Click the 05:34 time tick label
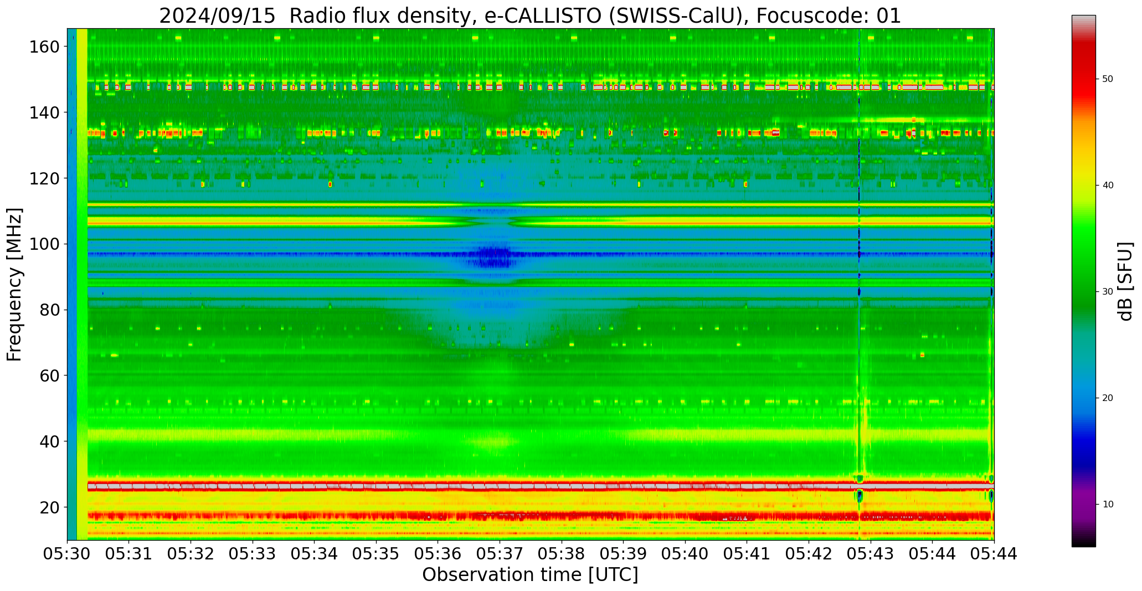Screen dimensions: 1142x591 [x=315, y=554]
